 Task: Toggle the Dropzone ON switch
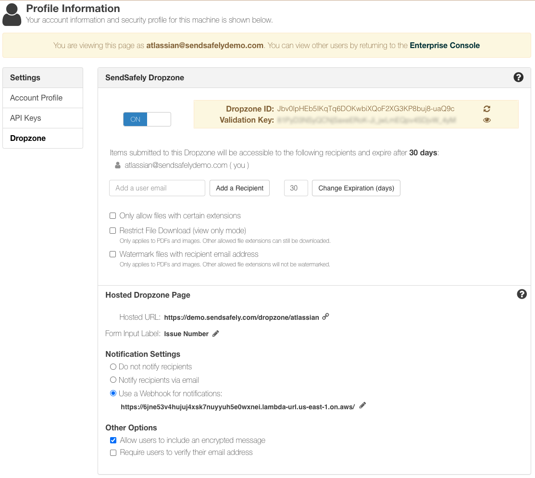[x=147, y=119]
